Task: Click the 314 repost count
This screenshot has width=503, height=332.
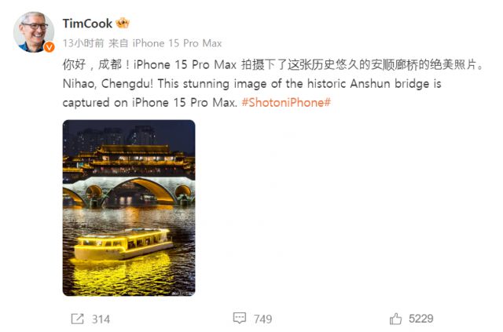Action: coord(101,319)
